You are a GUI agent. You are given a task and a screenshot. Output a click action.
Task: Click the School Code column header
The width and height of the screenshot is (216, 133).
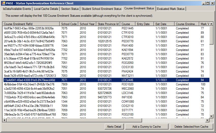point(69,24)
